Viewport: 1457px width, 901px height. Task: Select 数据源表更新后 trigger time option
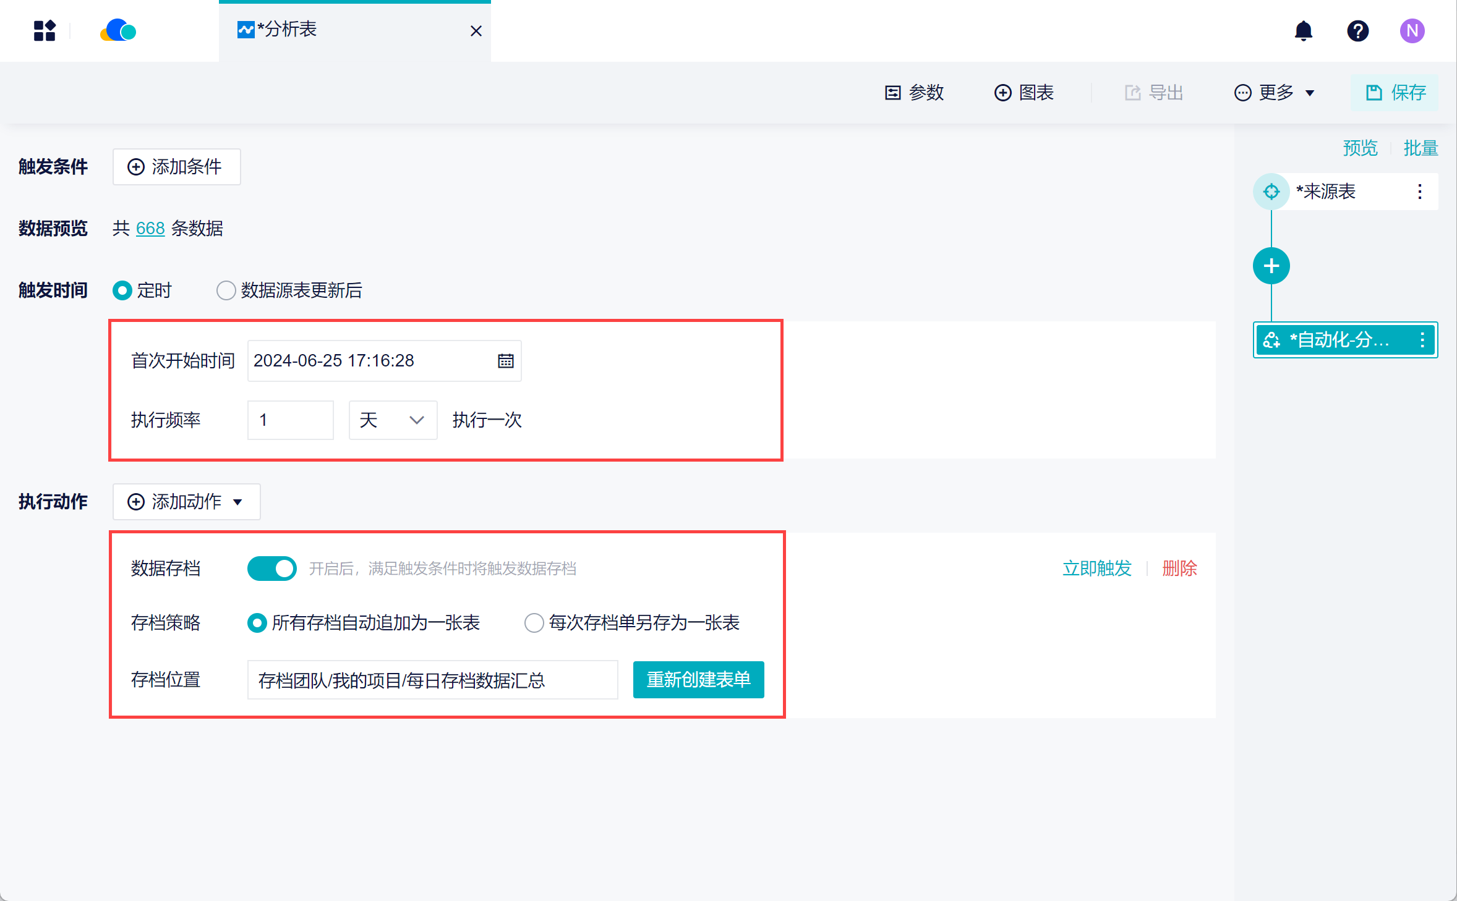pos(226,290)
